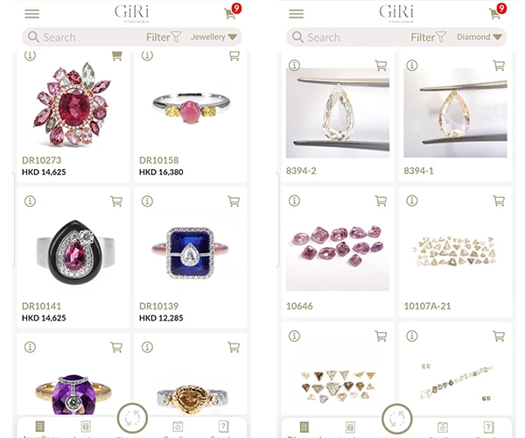Tap the circular refresh button on Jewellery screen
The width and height of the screenshot is (525, 438).
coord(132,418)
